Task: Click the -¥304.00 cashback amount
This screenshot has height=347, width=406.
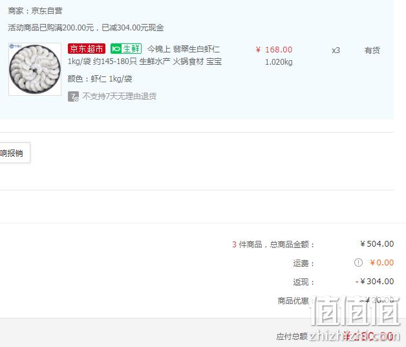Action: [375, 282]
